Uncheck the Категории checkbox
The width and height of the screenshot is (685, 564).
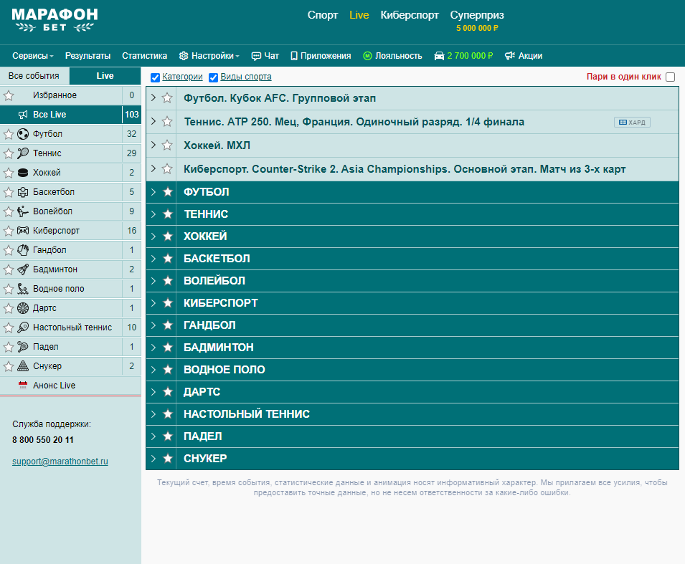155,77
